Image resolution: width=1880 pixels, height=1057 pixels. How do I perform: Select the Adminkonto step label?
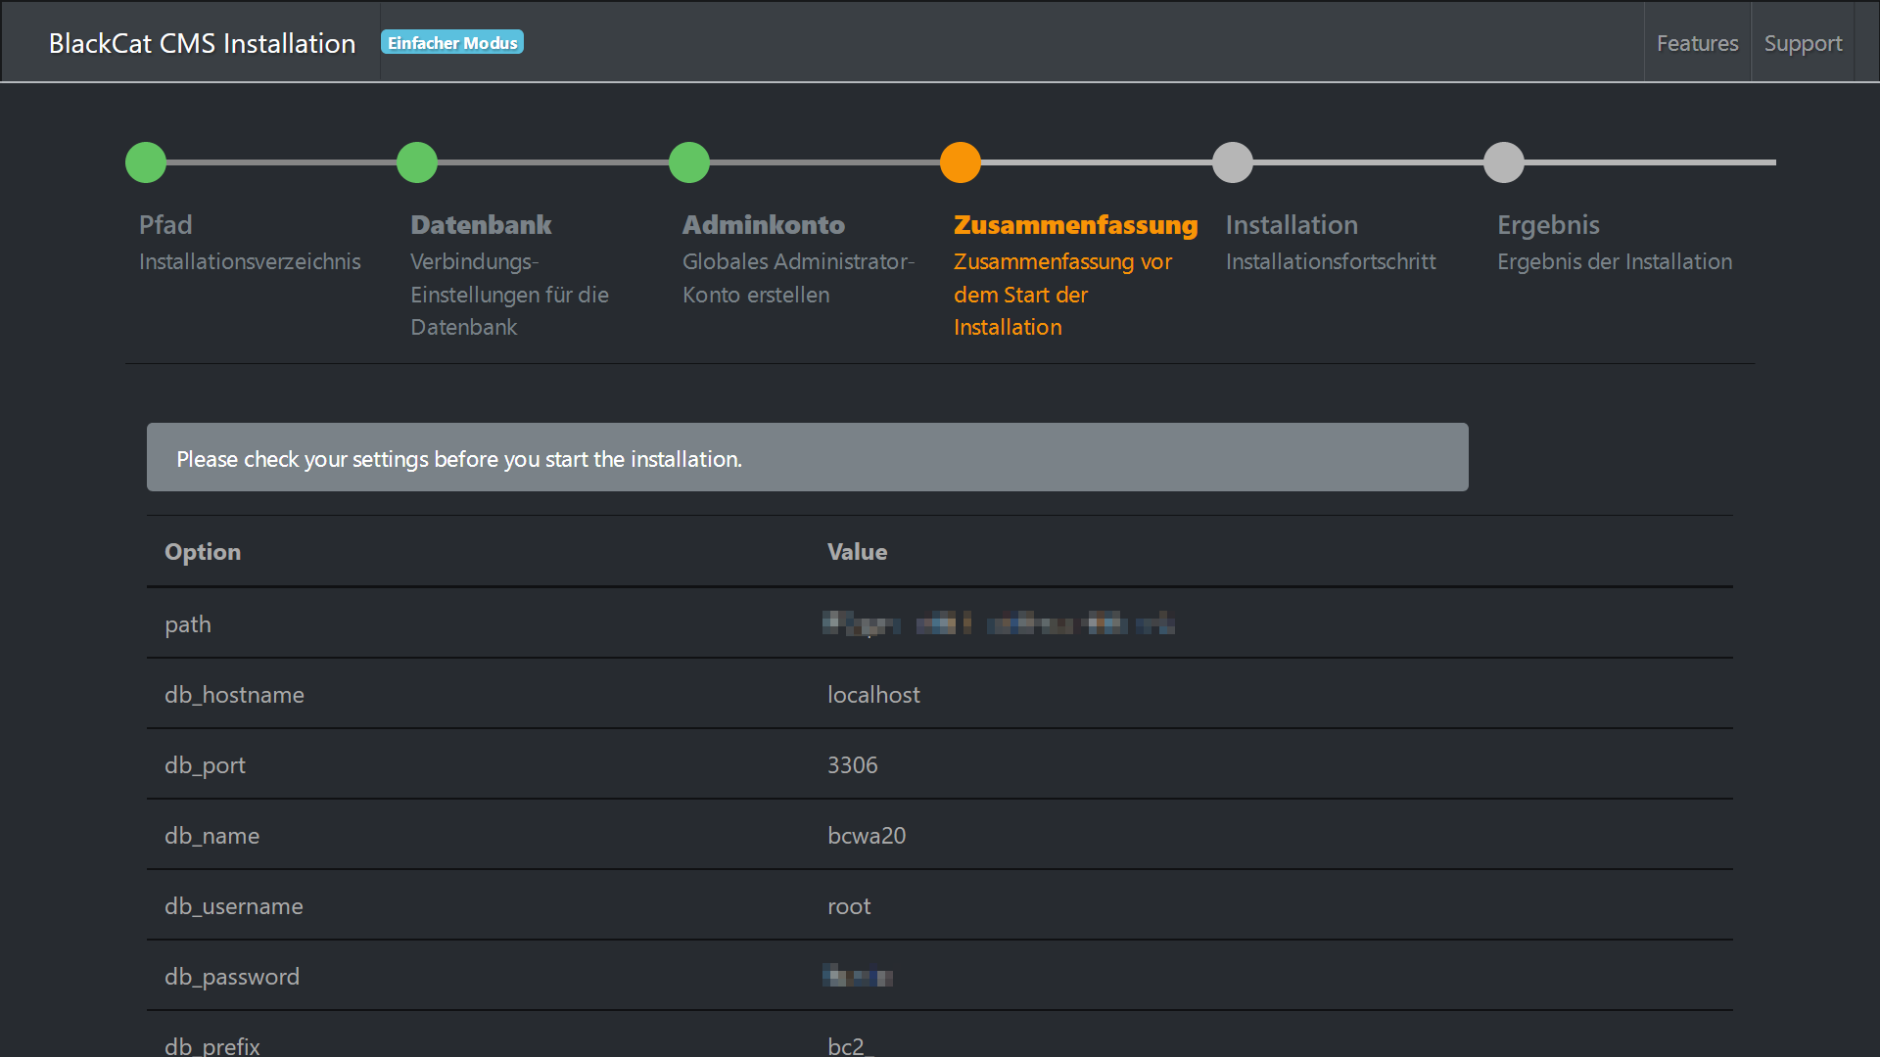(764, 224)
